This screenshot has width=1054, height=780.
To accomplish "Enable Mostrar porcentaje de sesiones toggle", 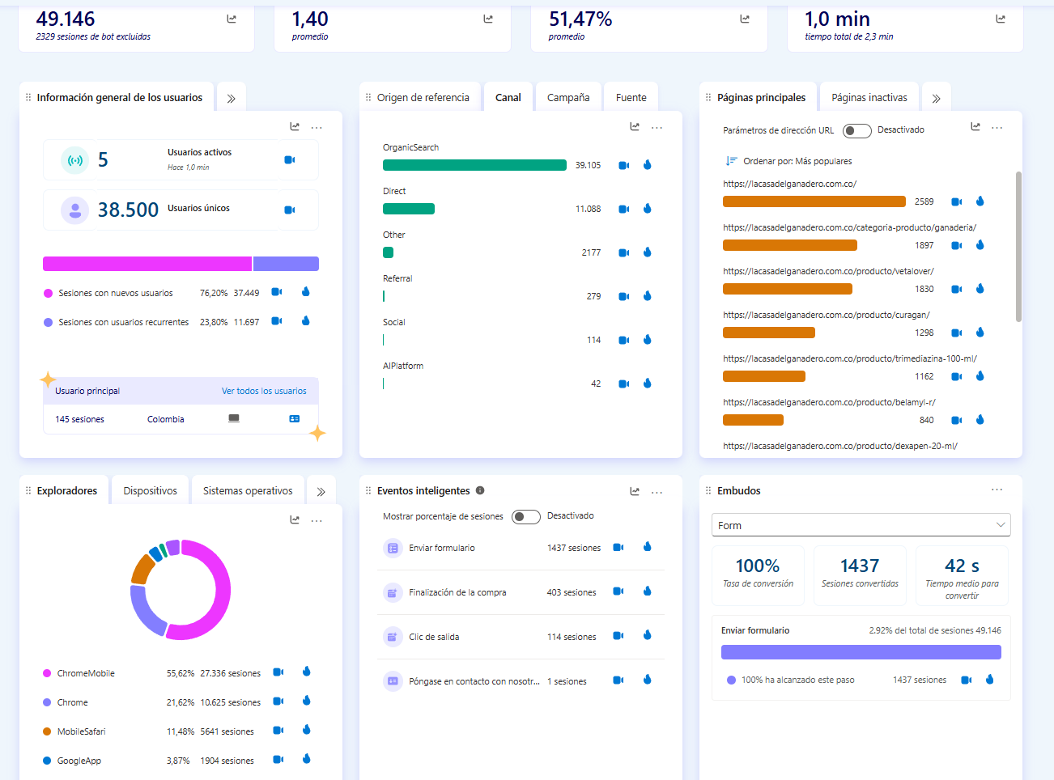I will (526, 517).
